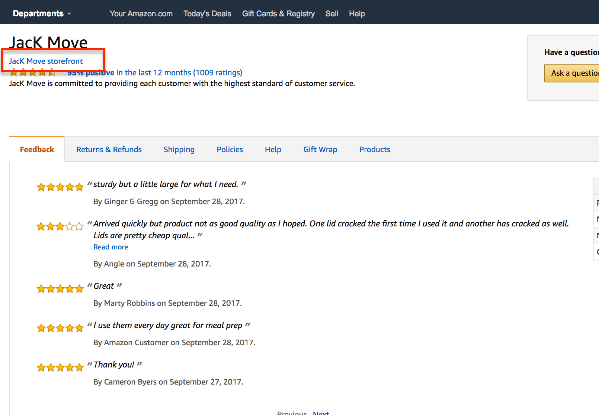Open the Products tab
599x415 pixels.
coord(375,150)
